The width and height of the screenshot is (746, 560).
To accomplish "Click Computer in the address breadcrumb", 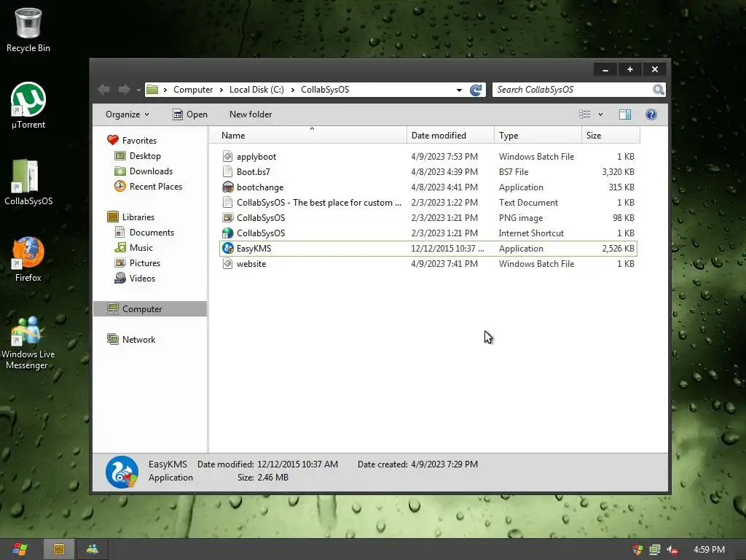I will 192,90.
